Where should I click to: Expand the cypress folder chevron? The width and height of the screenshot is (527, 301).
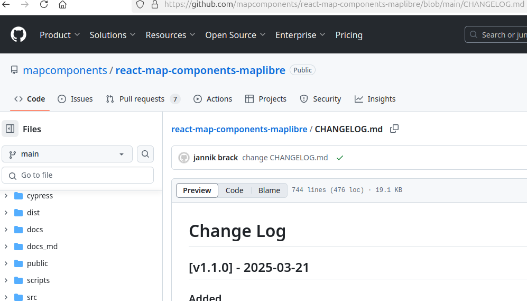[x=6, y=196]
